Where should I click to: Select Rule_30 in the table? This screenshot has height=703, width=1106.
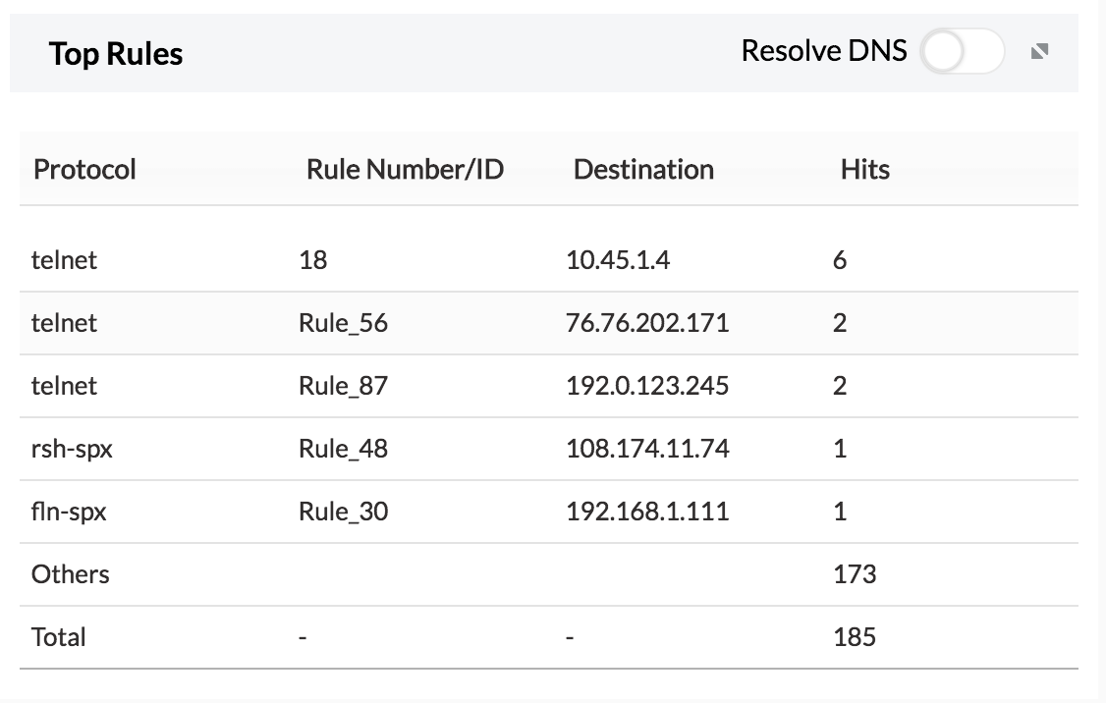343,512
